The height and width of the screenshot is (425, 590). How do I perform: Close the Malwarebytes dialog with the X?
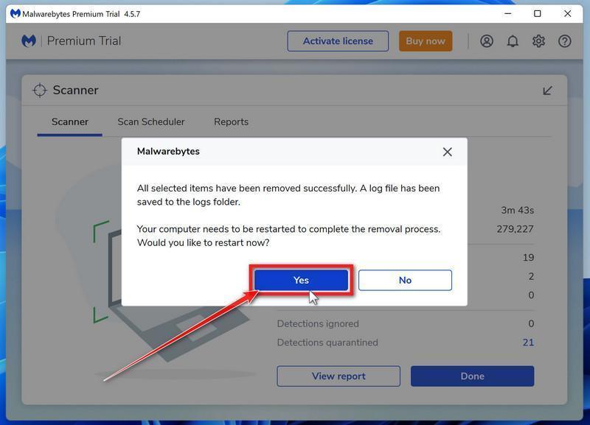(x=447, y=152)
